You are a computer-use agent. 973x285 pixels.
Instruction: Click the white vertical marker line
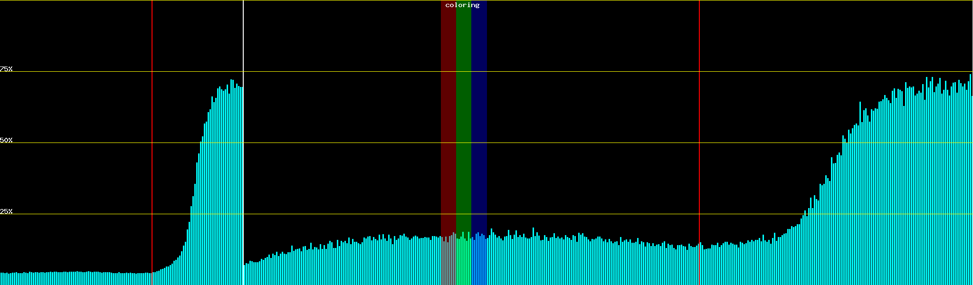coord(243,38)
